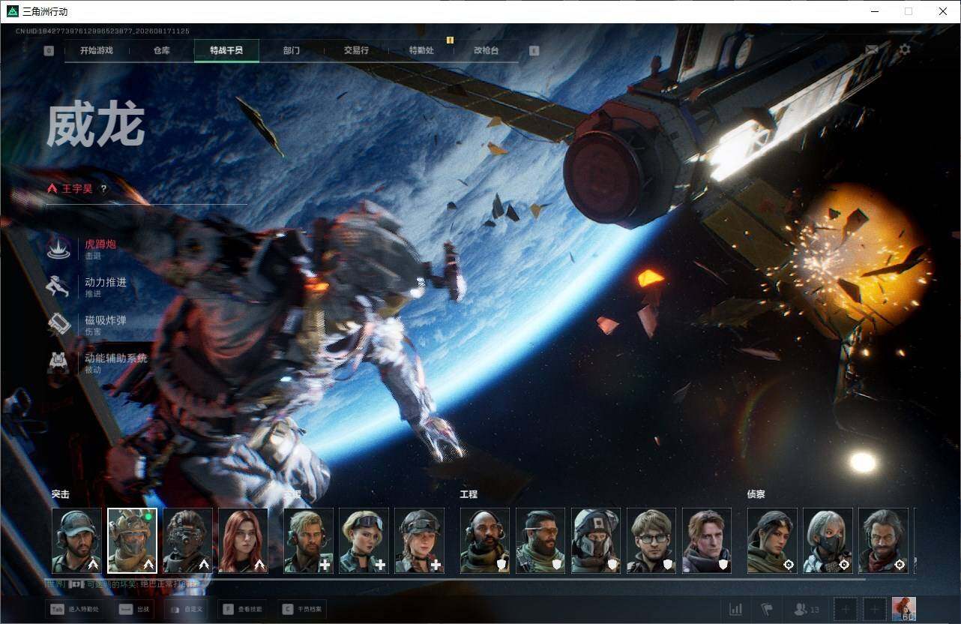Minimize the 三角洲行动 window
The height and width of the screenshot is (624, 961).
(x=874, y=11)
